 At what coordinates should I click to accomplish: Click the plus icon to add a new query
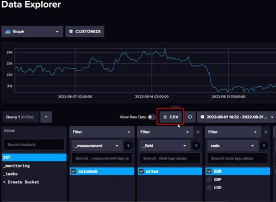(x=46, y=117)
